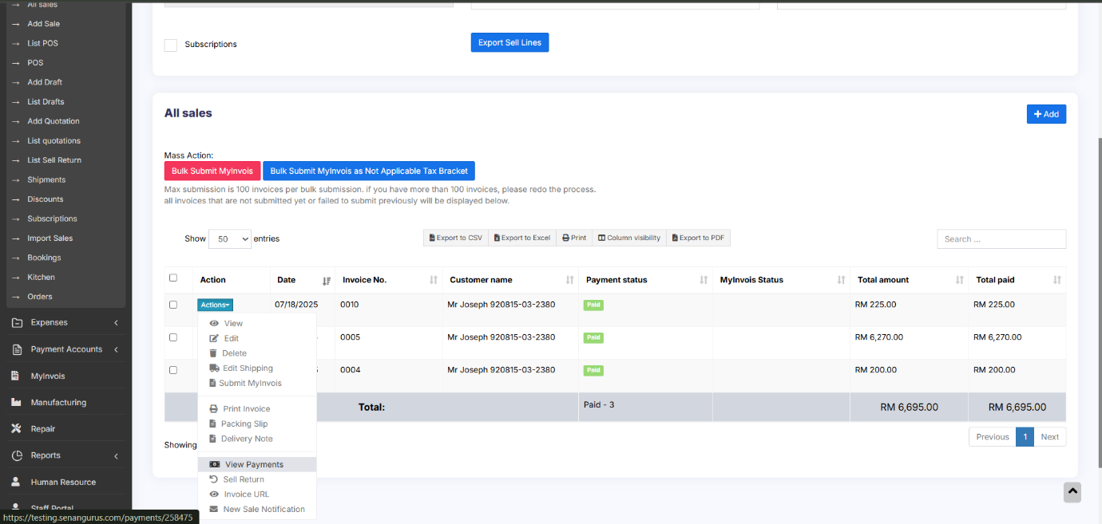Screen dimensions: 1102x524
Task: Select Print Invoice in the actions menu
Action: pyautogui.click(x=246, y=409)
